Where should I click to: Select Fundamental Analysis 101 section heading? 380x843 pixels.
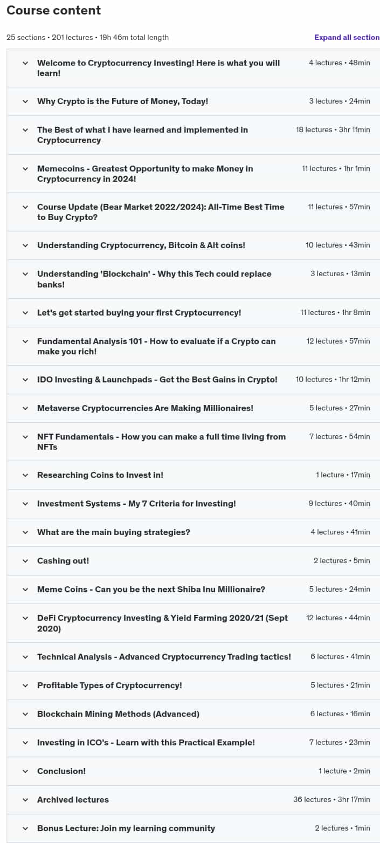tap(156, 346)
